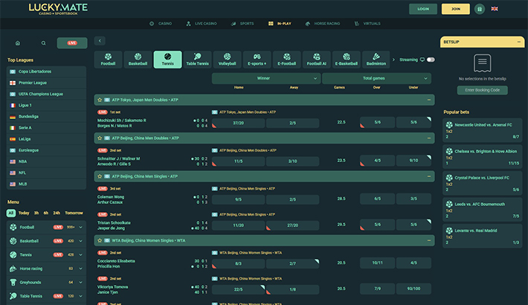
Task: Click the home icon in the sidebar
Action: [18, 43]
